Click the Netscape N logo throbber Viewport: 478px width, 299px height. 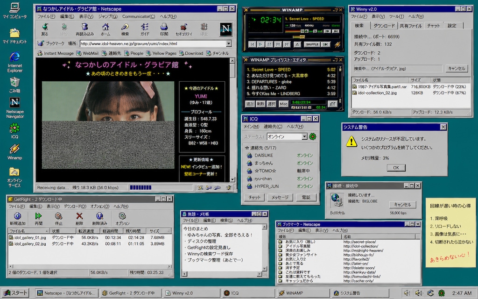(x=226, y=29)
